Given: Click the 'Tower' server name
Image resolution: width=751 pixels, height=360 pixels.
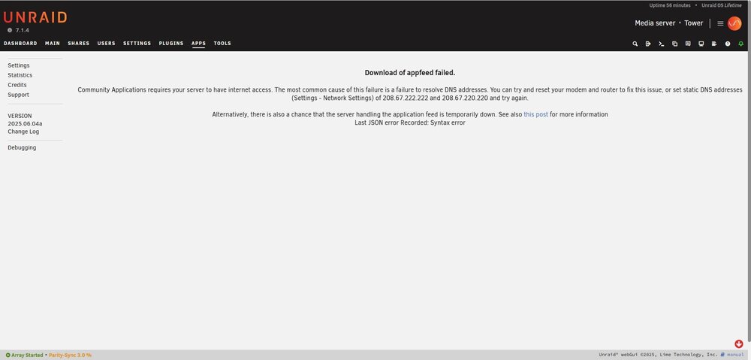Looking at the screenshot, I should (693, 23).
